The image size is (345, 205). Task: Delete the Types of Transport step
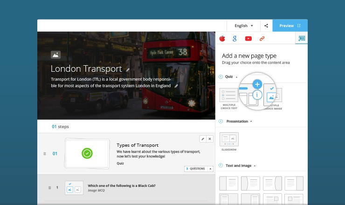point(210,139)
